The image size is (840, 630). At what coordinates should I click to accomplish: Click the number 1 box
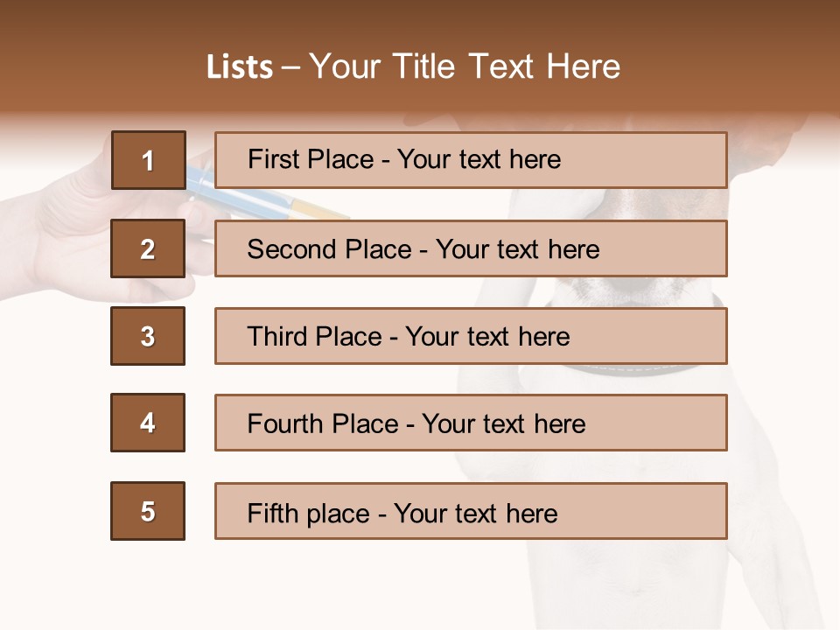148,160
